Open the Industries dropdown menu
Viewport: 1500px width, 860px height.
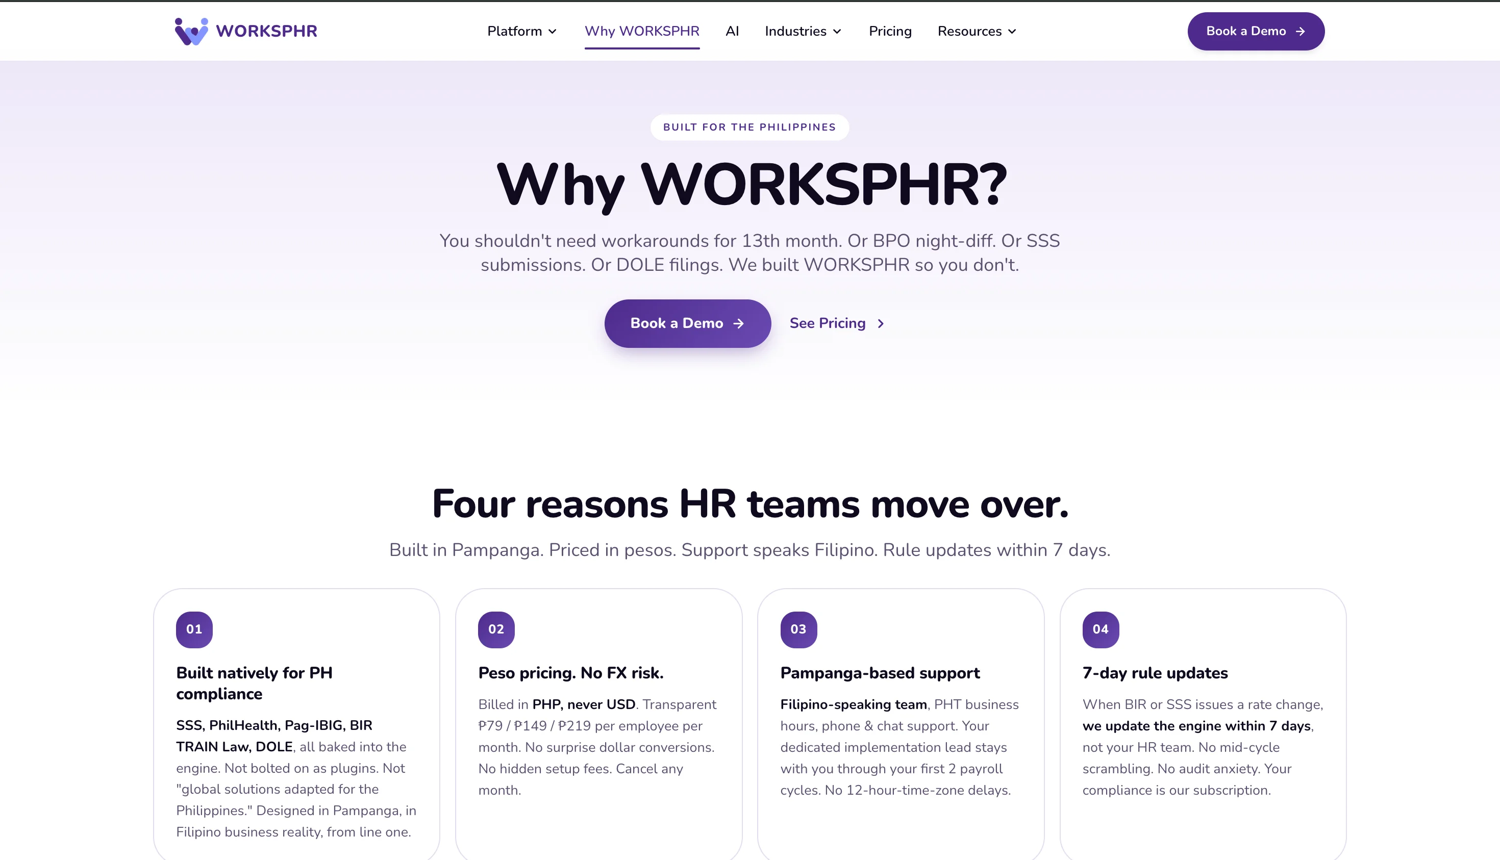804,31
